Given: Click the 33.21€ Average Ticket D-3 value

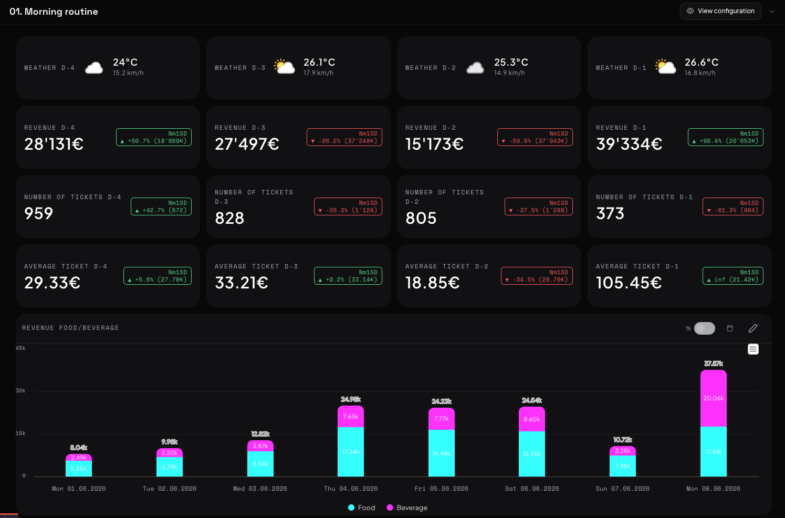Looking at the screenshot, I should (x=242, y=283).
